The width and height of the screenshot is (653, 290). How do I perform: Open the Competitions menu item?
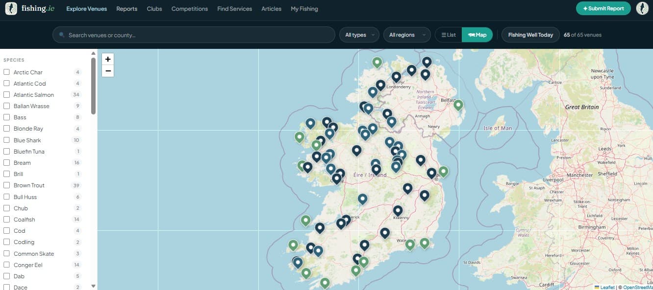tap(190, 8)
